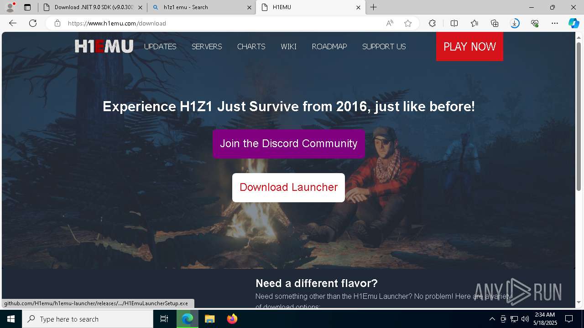Screen dimensions: 584x328
Task: Click the browser Back arrow
Action: 13,23
